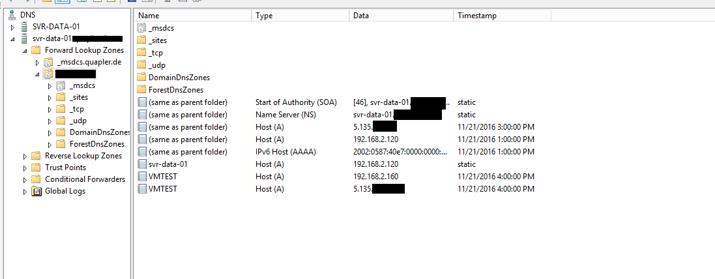Viewport: 715px width, 279px height.
Task: Expand the SVR-DATA-01 server node
Action: 13,27
